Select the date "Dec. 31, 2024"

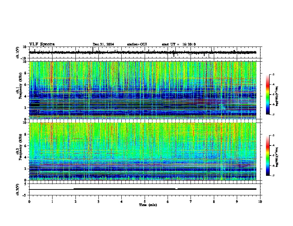coord(103,44)
